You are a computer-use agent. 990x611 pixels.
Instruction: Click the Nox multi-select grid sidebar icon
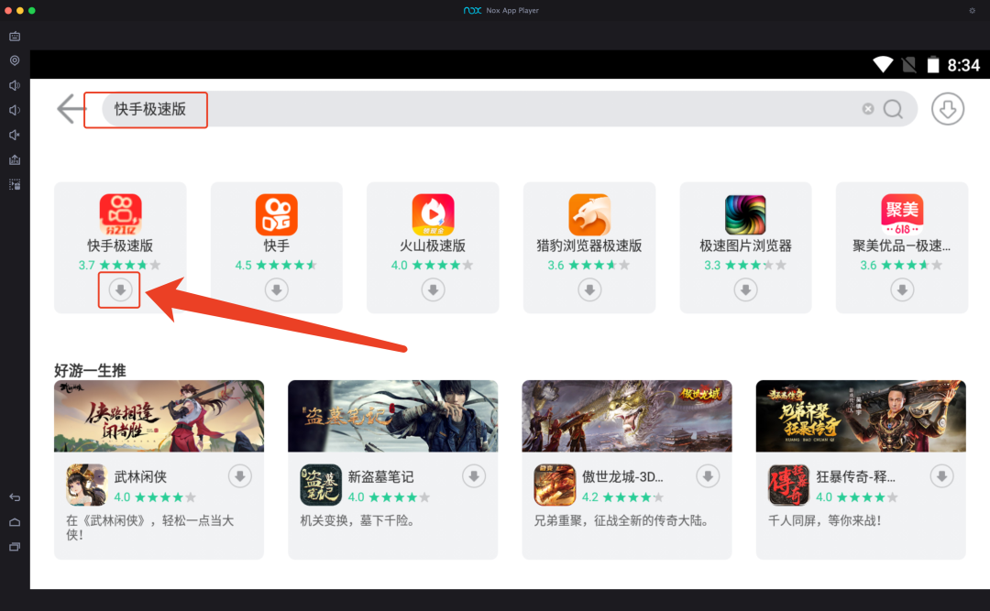click(x=15, y=184)
